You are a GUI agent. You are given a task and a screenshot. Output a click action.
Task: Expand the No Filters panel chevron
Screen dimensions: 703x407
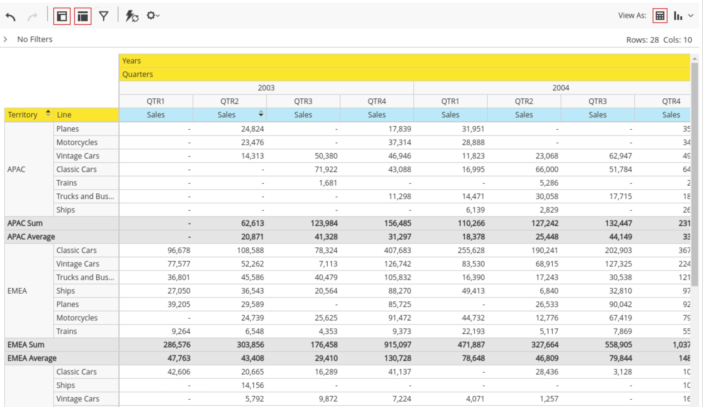[x=5, y=39]
